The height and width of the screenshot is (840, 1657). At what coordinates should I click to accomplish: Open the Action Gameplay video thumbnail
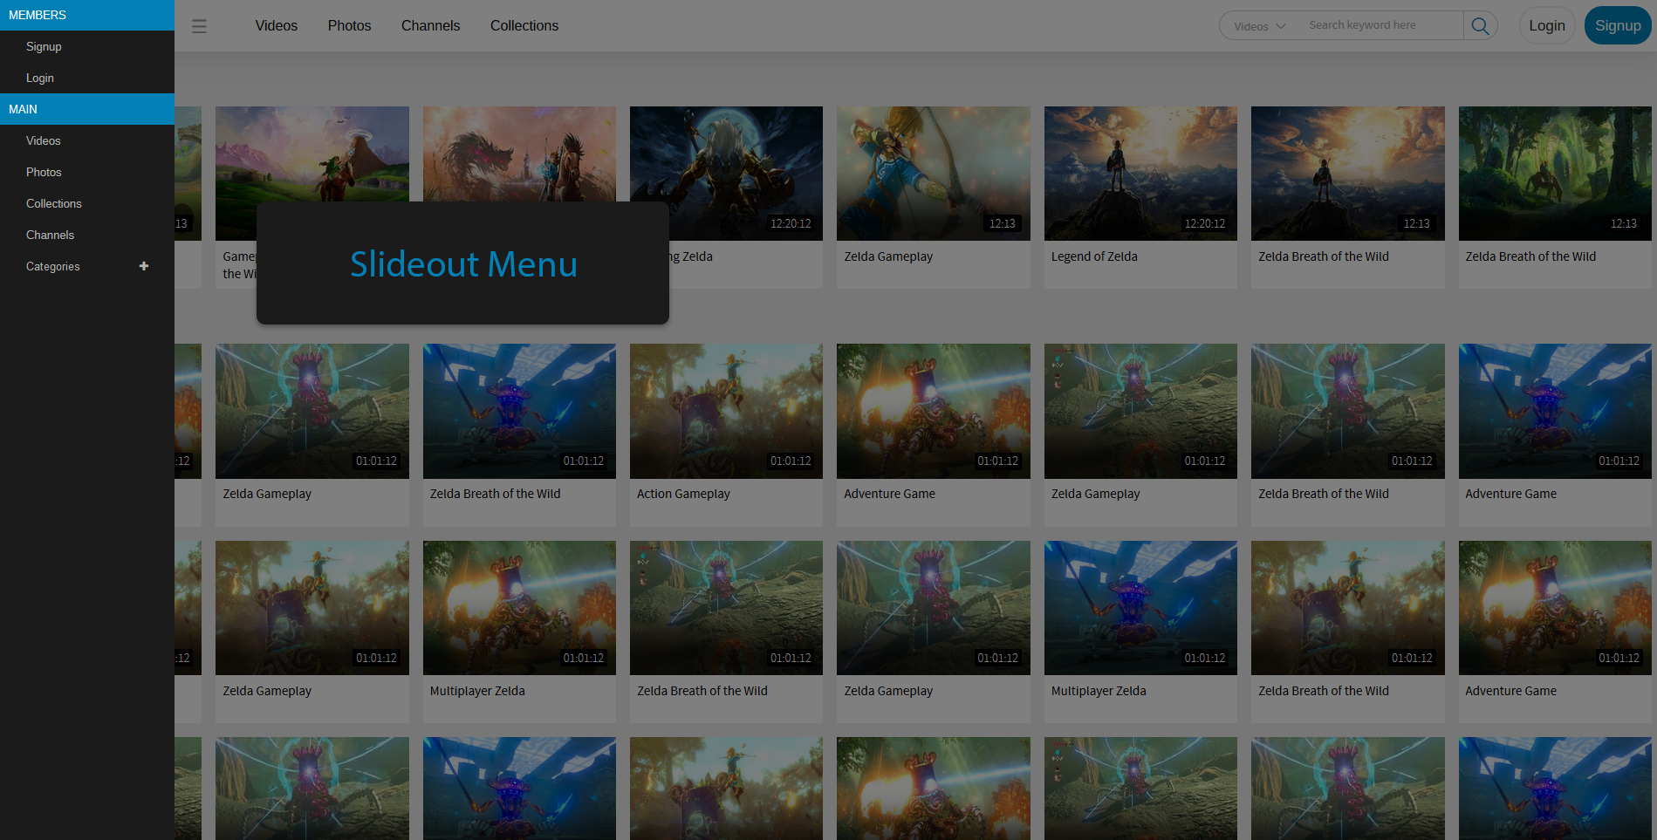point(726,411)
